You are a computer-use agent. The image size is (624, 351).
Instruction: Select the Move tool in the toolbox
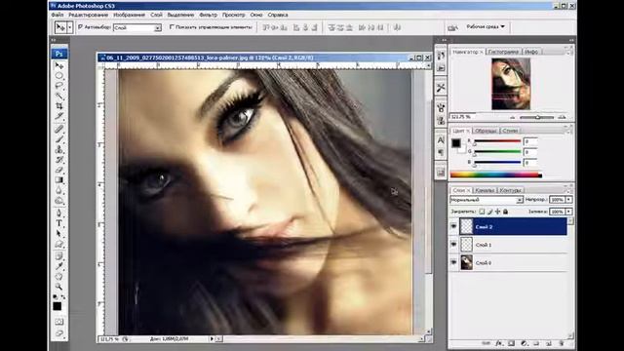tap(58, 65)
